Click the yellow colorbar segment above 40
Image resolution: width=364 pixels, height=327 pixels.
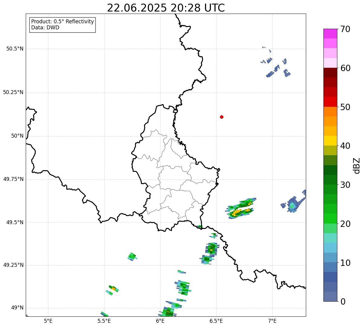(330, 141)
